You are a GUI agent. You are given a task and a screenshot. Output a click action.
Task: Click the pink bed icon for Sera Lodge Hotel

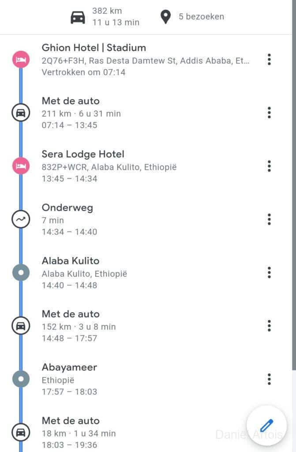pyautogui.click(x=21, y=166)
